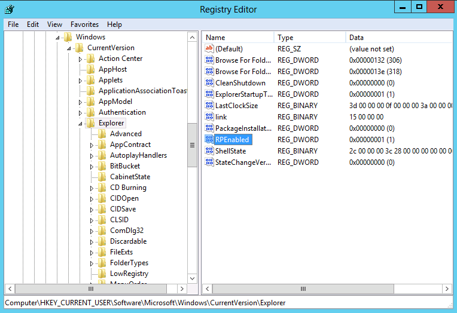Select the Discardable key label
Viewport: 457px width, 313px height.
pyautogui.click(x=128, y=241)
